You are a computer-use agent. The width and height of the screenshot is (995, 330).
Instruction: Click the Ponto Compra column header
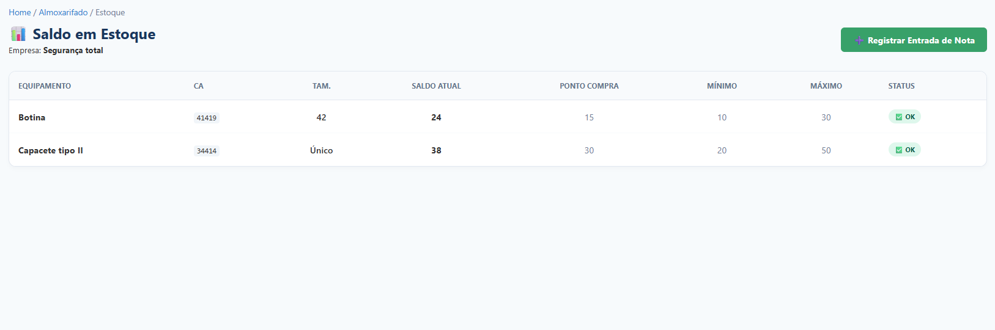pyautogui.click(x=589, y=86)
